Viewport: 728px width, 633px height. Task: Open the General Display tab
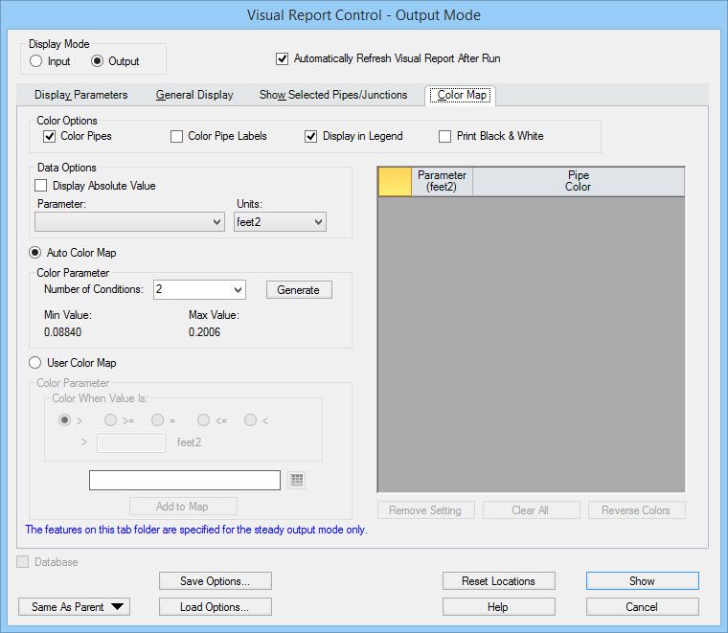(x=194, y=95)
